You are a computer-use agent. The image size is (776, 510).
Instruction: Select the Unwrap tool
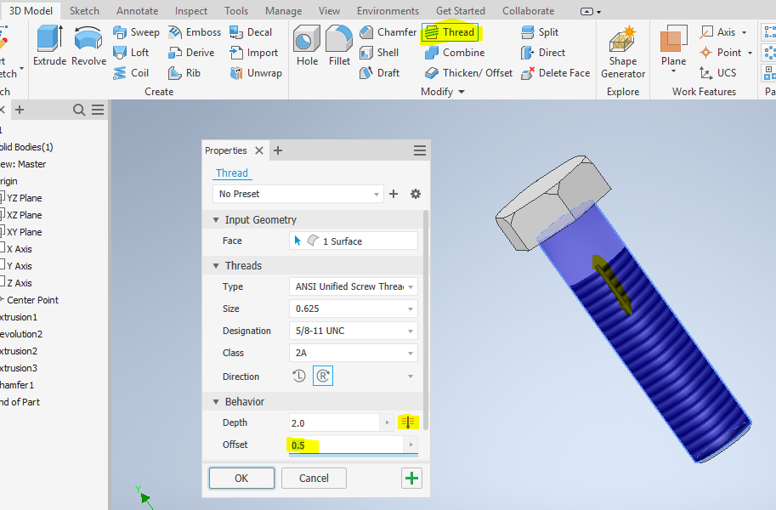pos(256,73)
